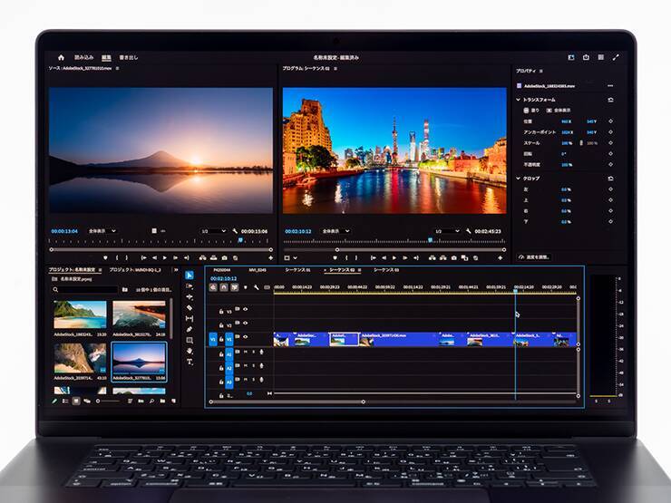The width and height of the screenshot is (671, 503).
Task: Select the Mount Fuji sunset thumbnail
Action: [x=139, y=359]
